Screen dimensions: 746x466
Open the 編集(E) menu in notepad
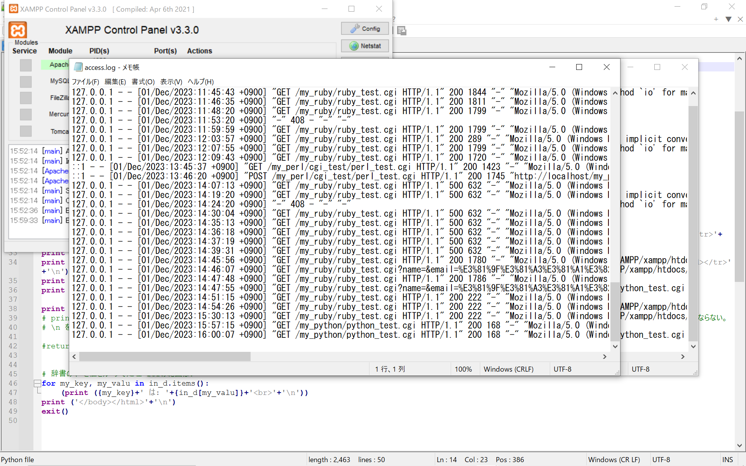pos(115,82)
